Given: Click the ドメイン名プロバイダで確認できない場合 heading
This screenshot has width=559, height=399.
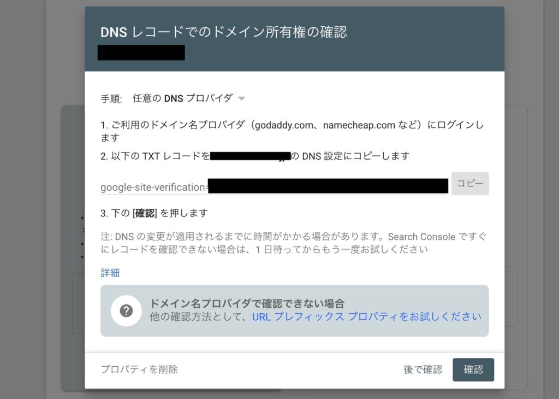Looking at the screenshot, I should [247, 303].
